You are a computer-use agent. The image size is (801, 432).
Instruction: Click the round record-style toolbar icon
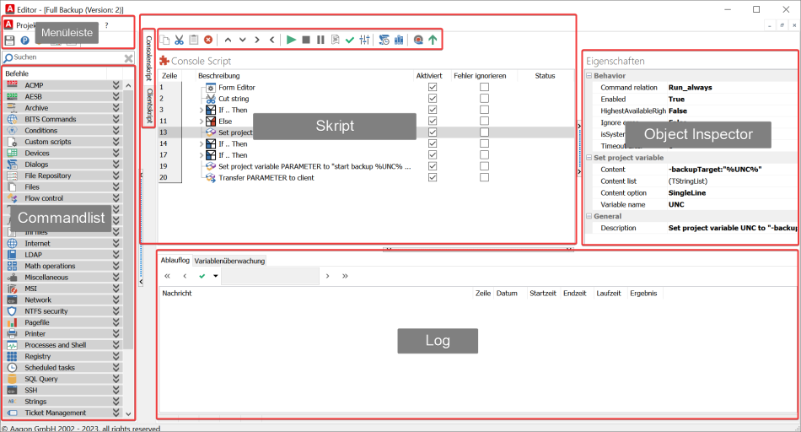click(x=418, y=40)
